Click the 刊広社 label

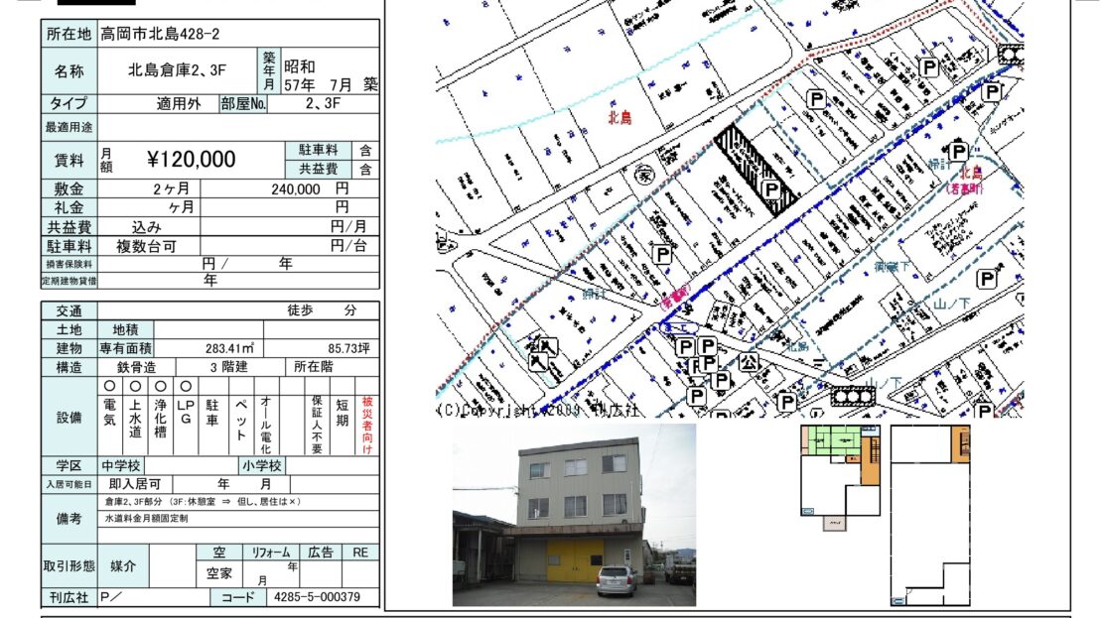click(69, 597)
